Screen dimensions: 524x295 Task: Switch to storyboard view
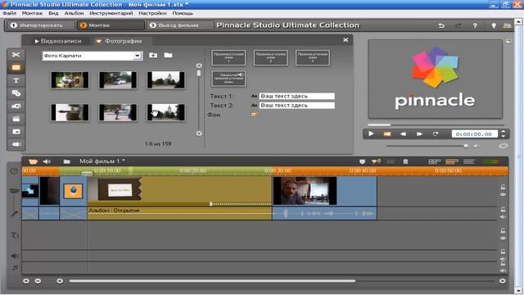point(434,161)
